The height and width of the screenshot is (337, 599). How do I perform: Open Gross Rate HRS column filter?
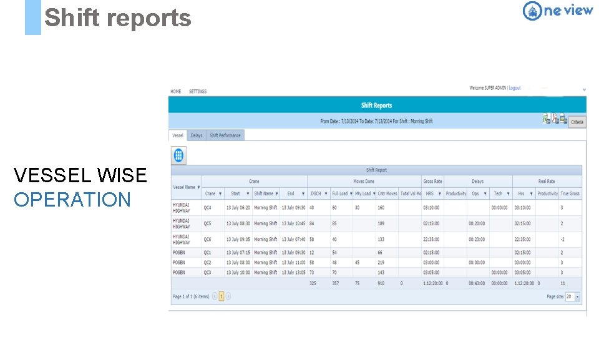[x=439, y=193]
